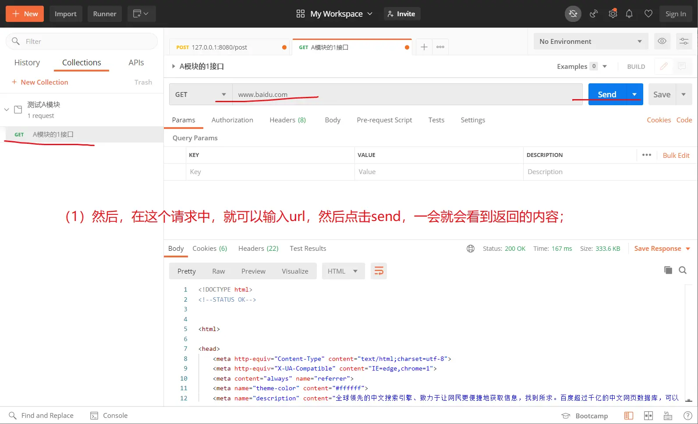Open the HTML response format dropdown

pyautogui.click(x=343, y=271)
